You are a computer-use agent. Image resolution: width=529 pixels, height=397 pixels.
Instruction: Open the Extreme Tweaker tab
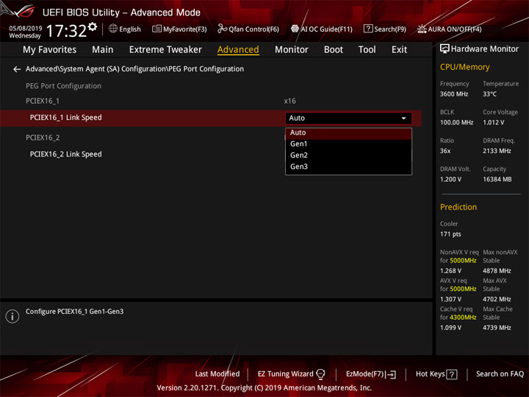165,50
